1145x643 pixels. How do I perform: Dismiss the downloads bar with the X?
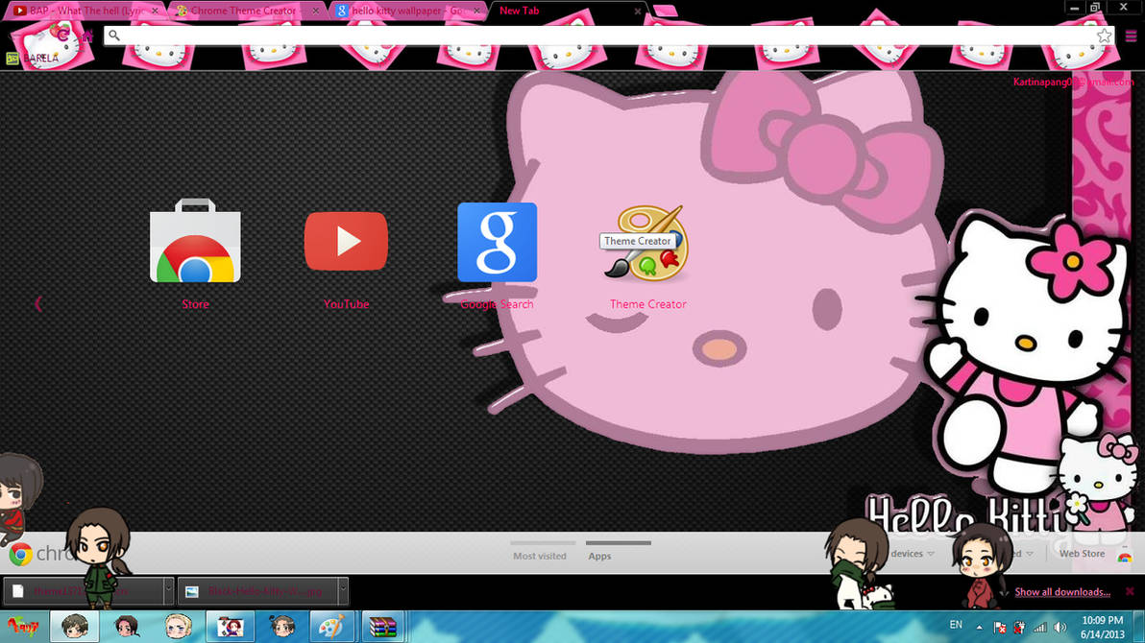pos(1130,591)
